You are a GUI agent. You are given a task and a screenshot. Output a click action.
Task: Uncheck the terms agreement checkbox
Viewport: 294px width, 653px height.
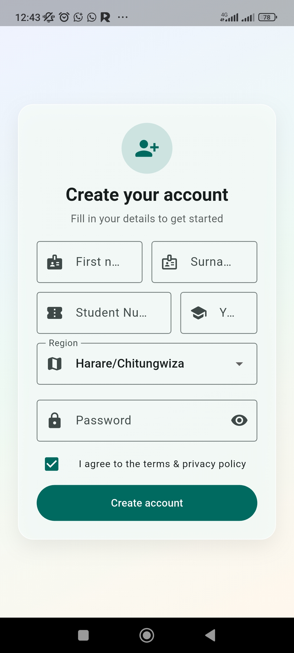click(52, 464)
